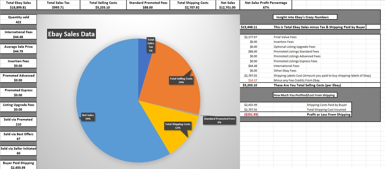
Task: Click the Promoted Advanced label cell
Action: pos(18,75)
